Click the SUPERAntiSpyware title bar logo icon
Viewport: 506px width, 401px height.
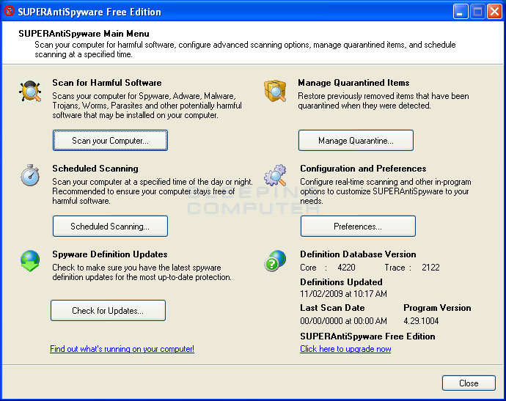(x=10, y=12)
